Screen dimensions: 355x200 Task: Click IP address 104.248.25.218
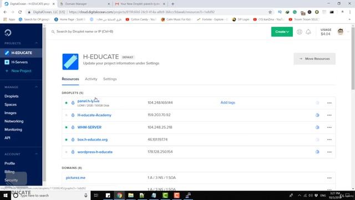coord(160,127)
